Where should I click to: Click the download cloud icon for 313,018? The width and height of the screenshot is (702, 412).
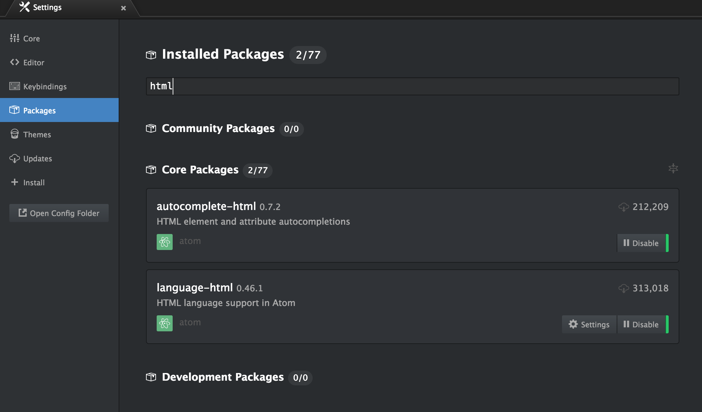pyautogui.click(x=624, y=288)
